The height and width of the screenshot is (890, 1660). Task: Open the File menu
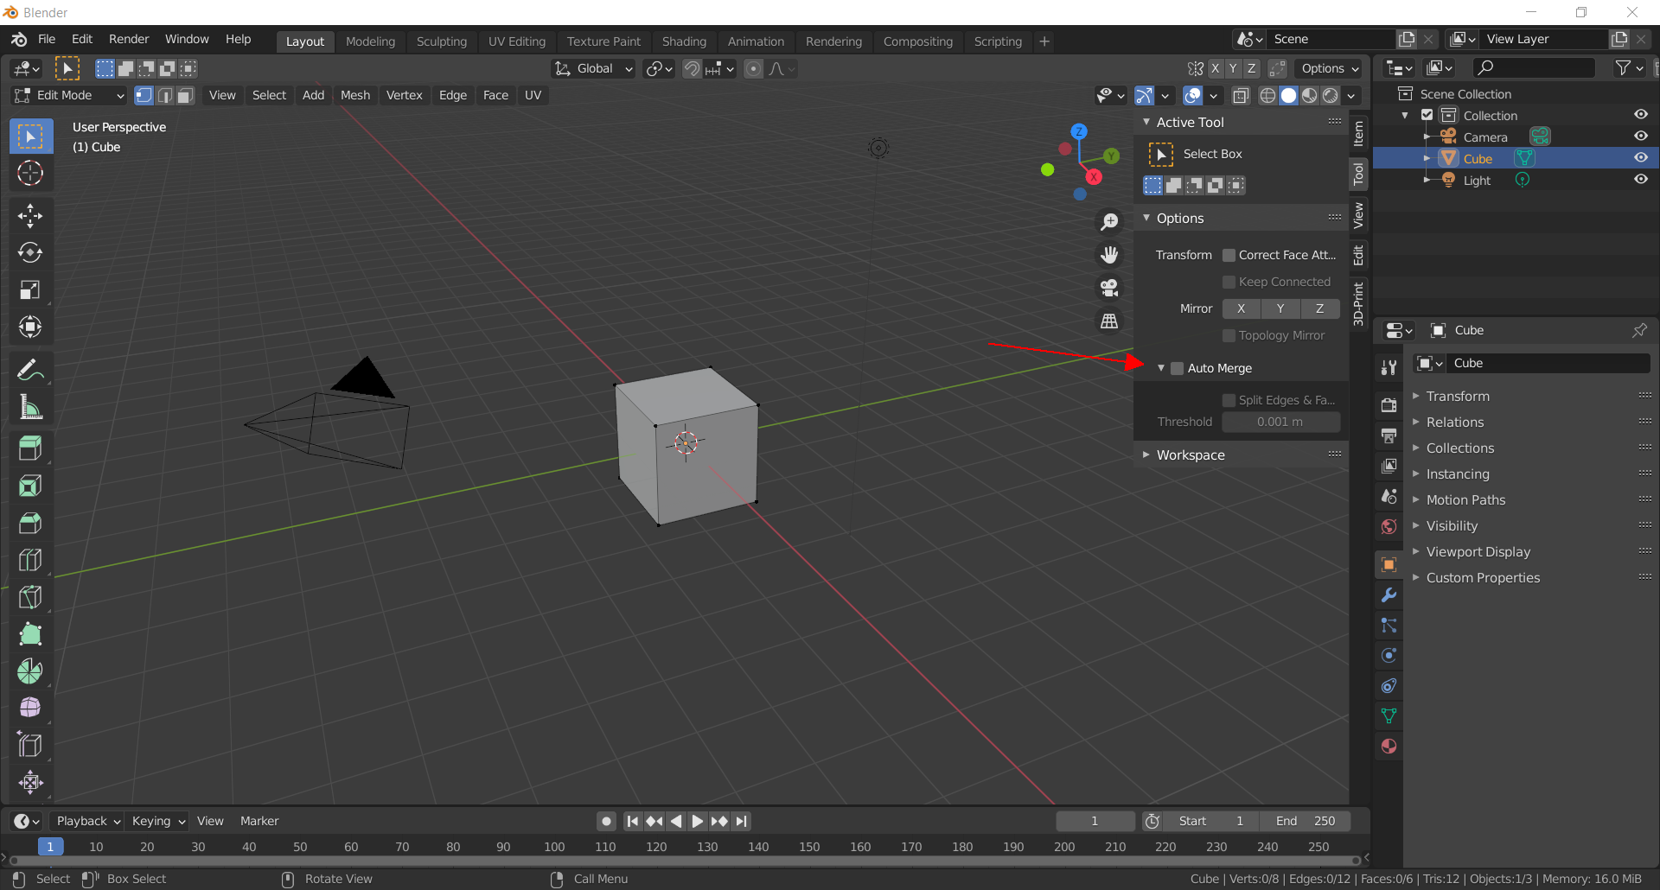click(47, 39)
